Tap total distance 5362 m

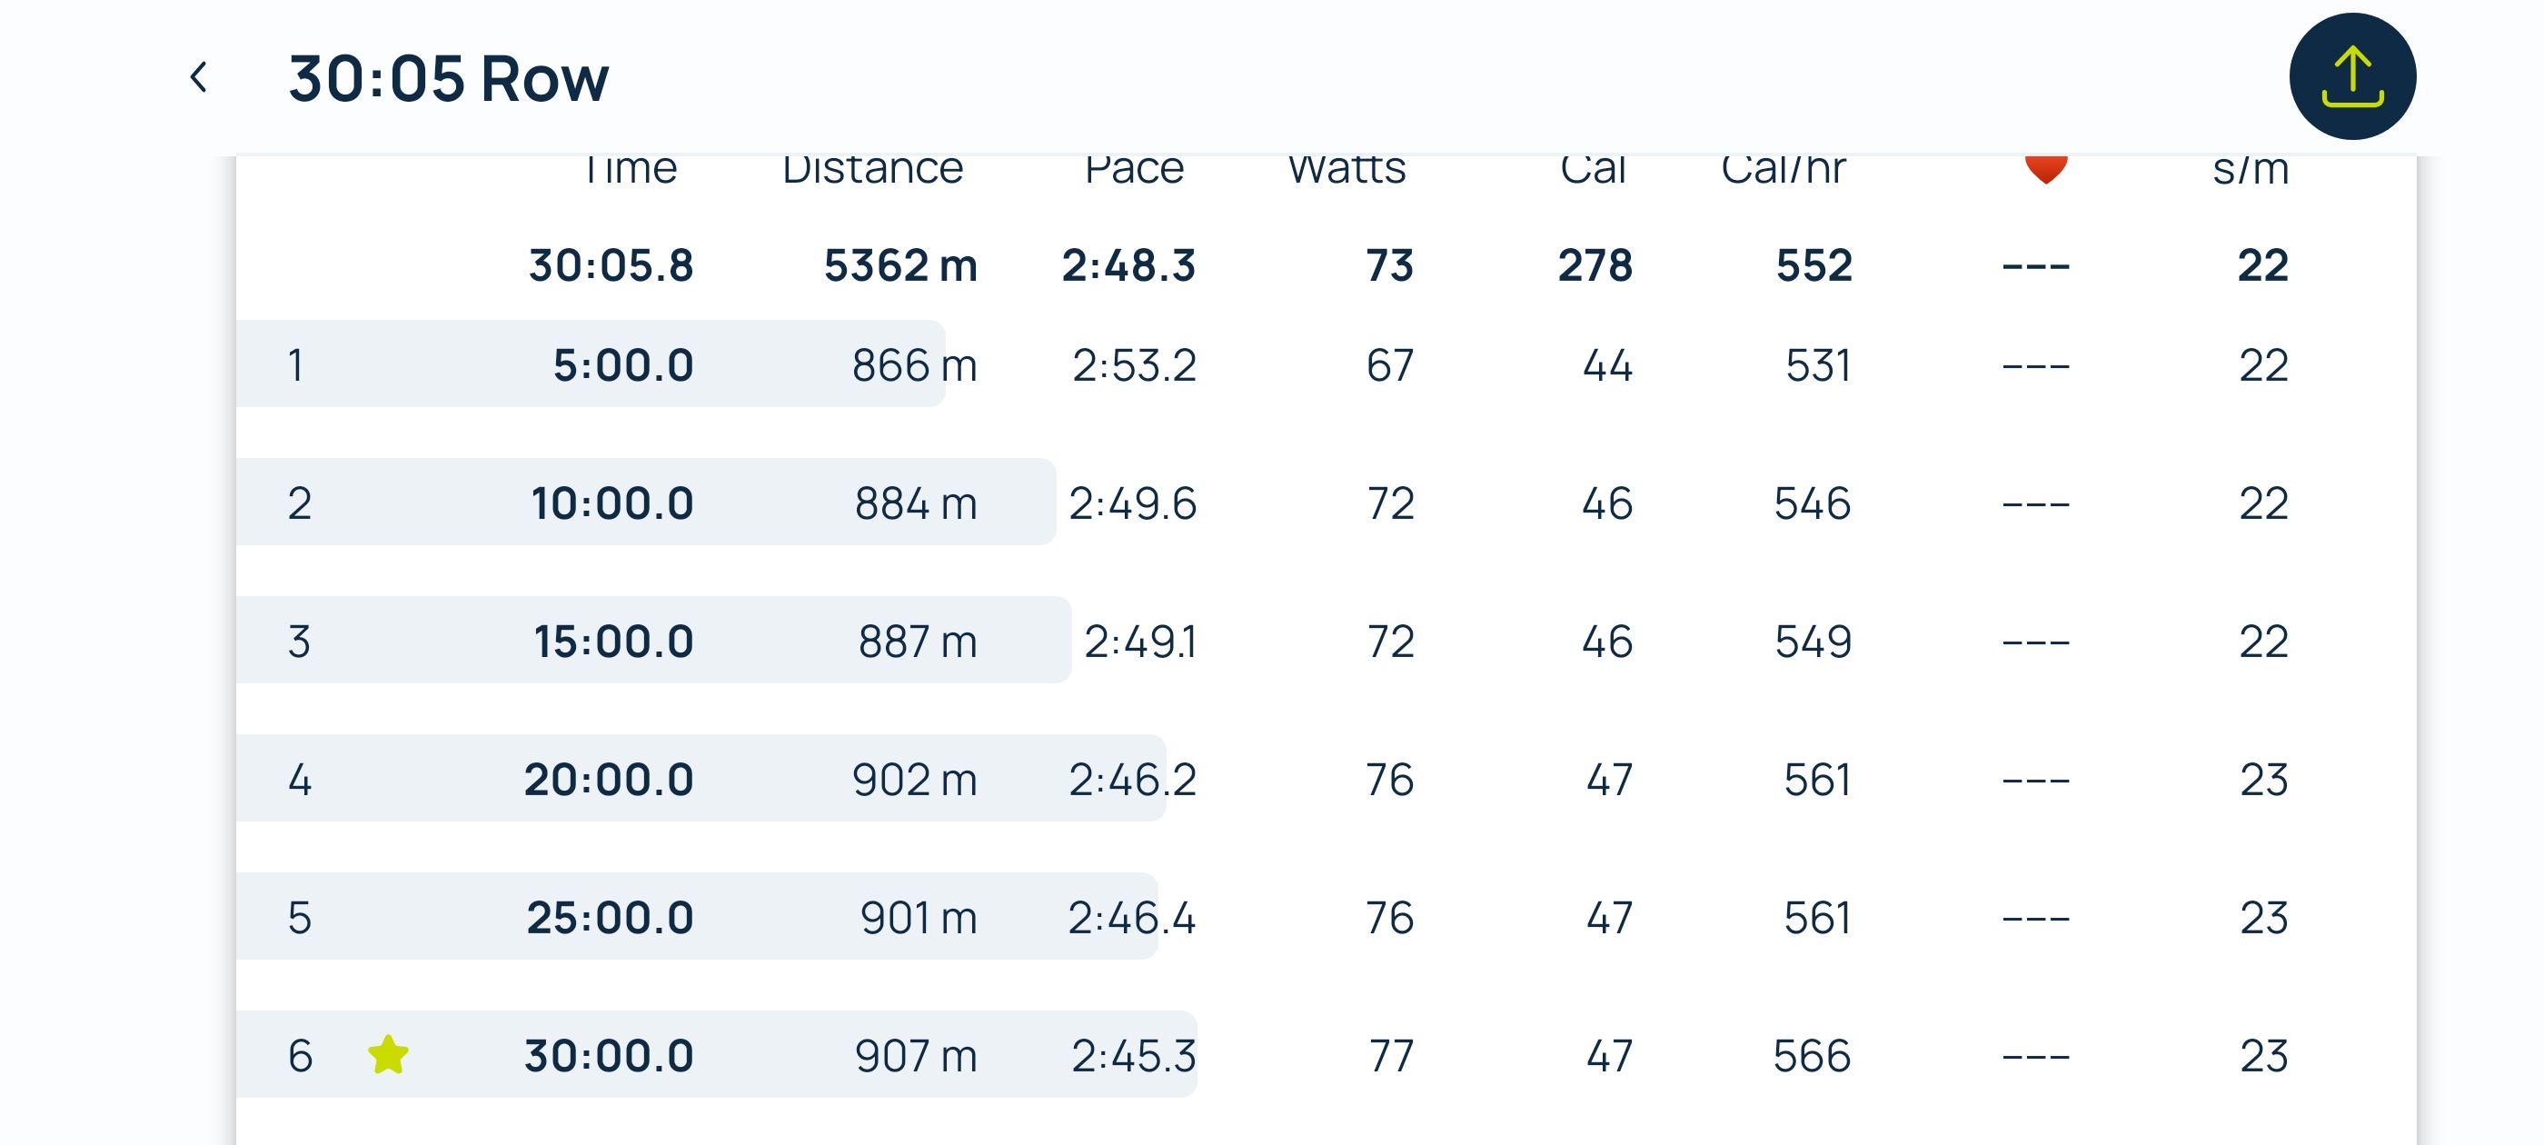tap(899, 264)
